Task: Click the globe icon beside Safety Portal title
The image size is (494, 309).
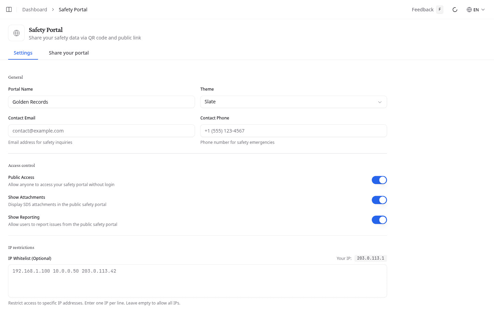Action: [x=16, y=33]
